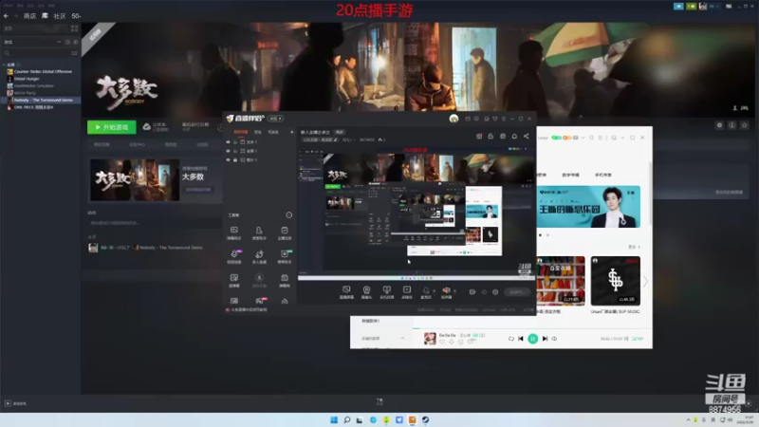Open the SUP MUSIC playlist cover
This screenshot has width=759, height=427.
tap(615, 281)
